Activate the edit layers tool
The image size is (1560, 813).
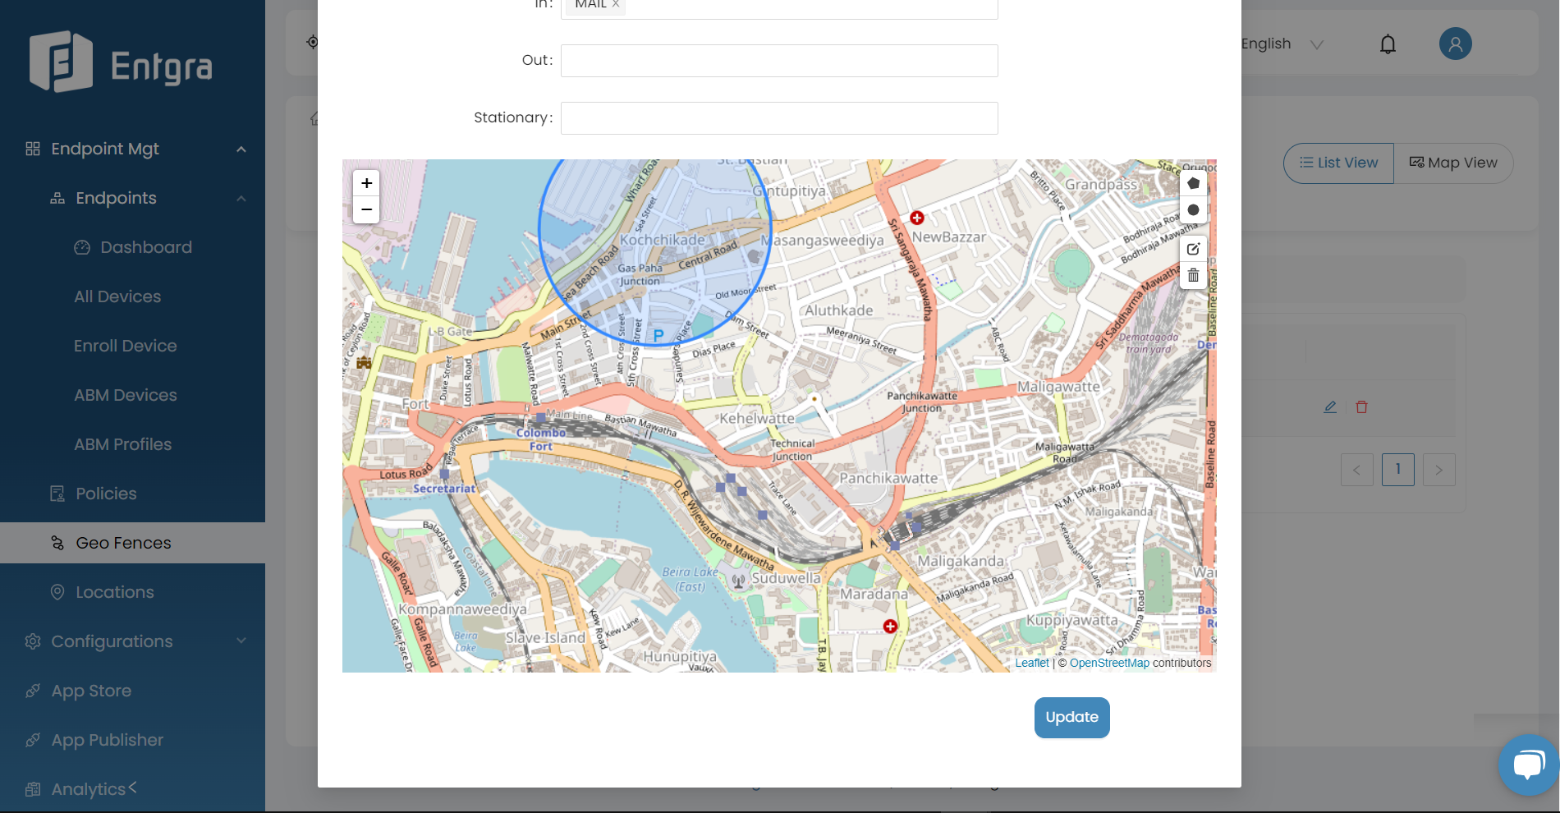click(x=1193, y=249)
